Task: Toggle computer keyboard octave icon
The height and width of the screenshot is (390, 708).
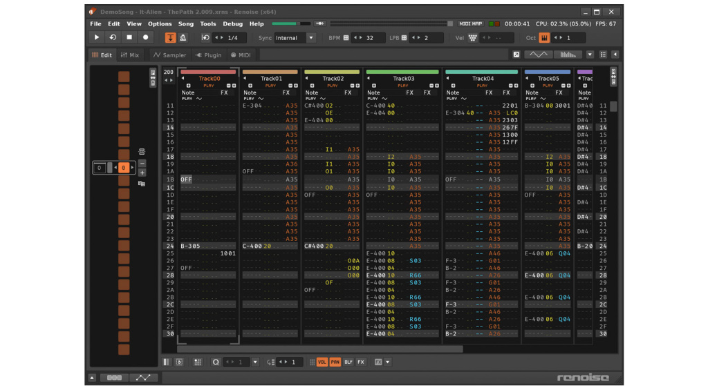Action: [544, 38]
